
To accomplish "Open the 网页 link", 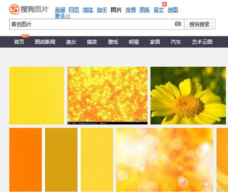I will pos(74,10).
